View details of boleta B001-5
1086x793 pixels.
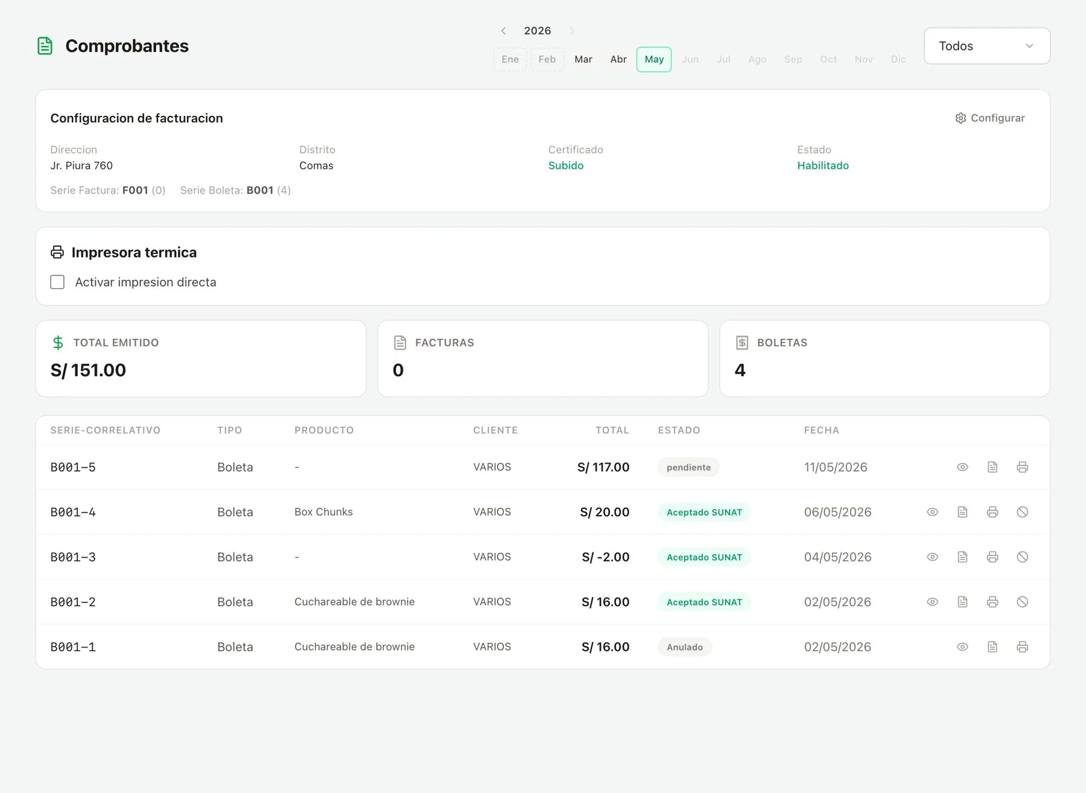click(x=962, y=467)
